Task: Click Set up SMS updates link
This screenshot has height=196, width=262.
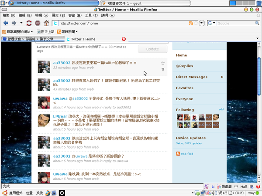Action: 189,143
